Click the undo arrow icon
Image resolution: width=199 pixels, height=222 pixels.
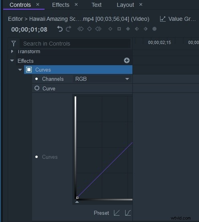pos(60,29)
